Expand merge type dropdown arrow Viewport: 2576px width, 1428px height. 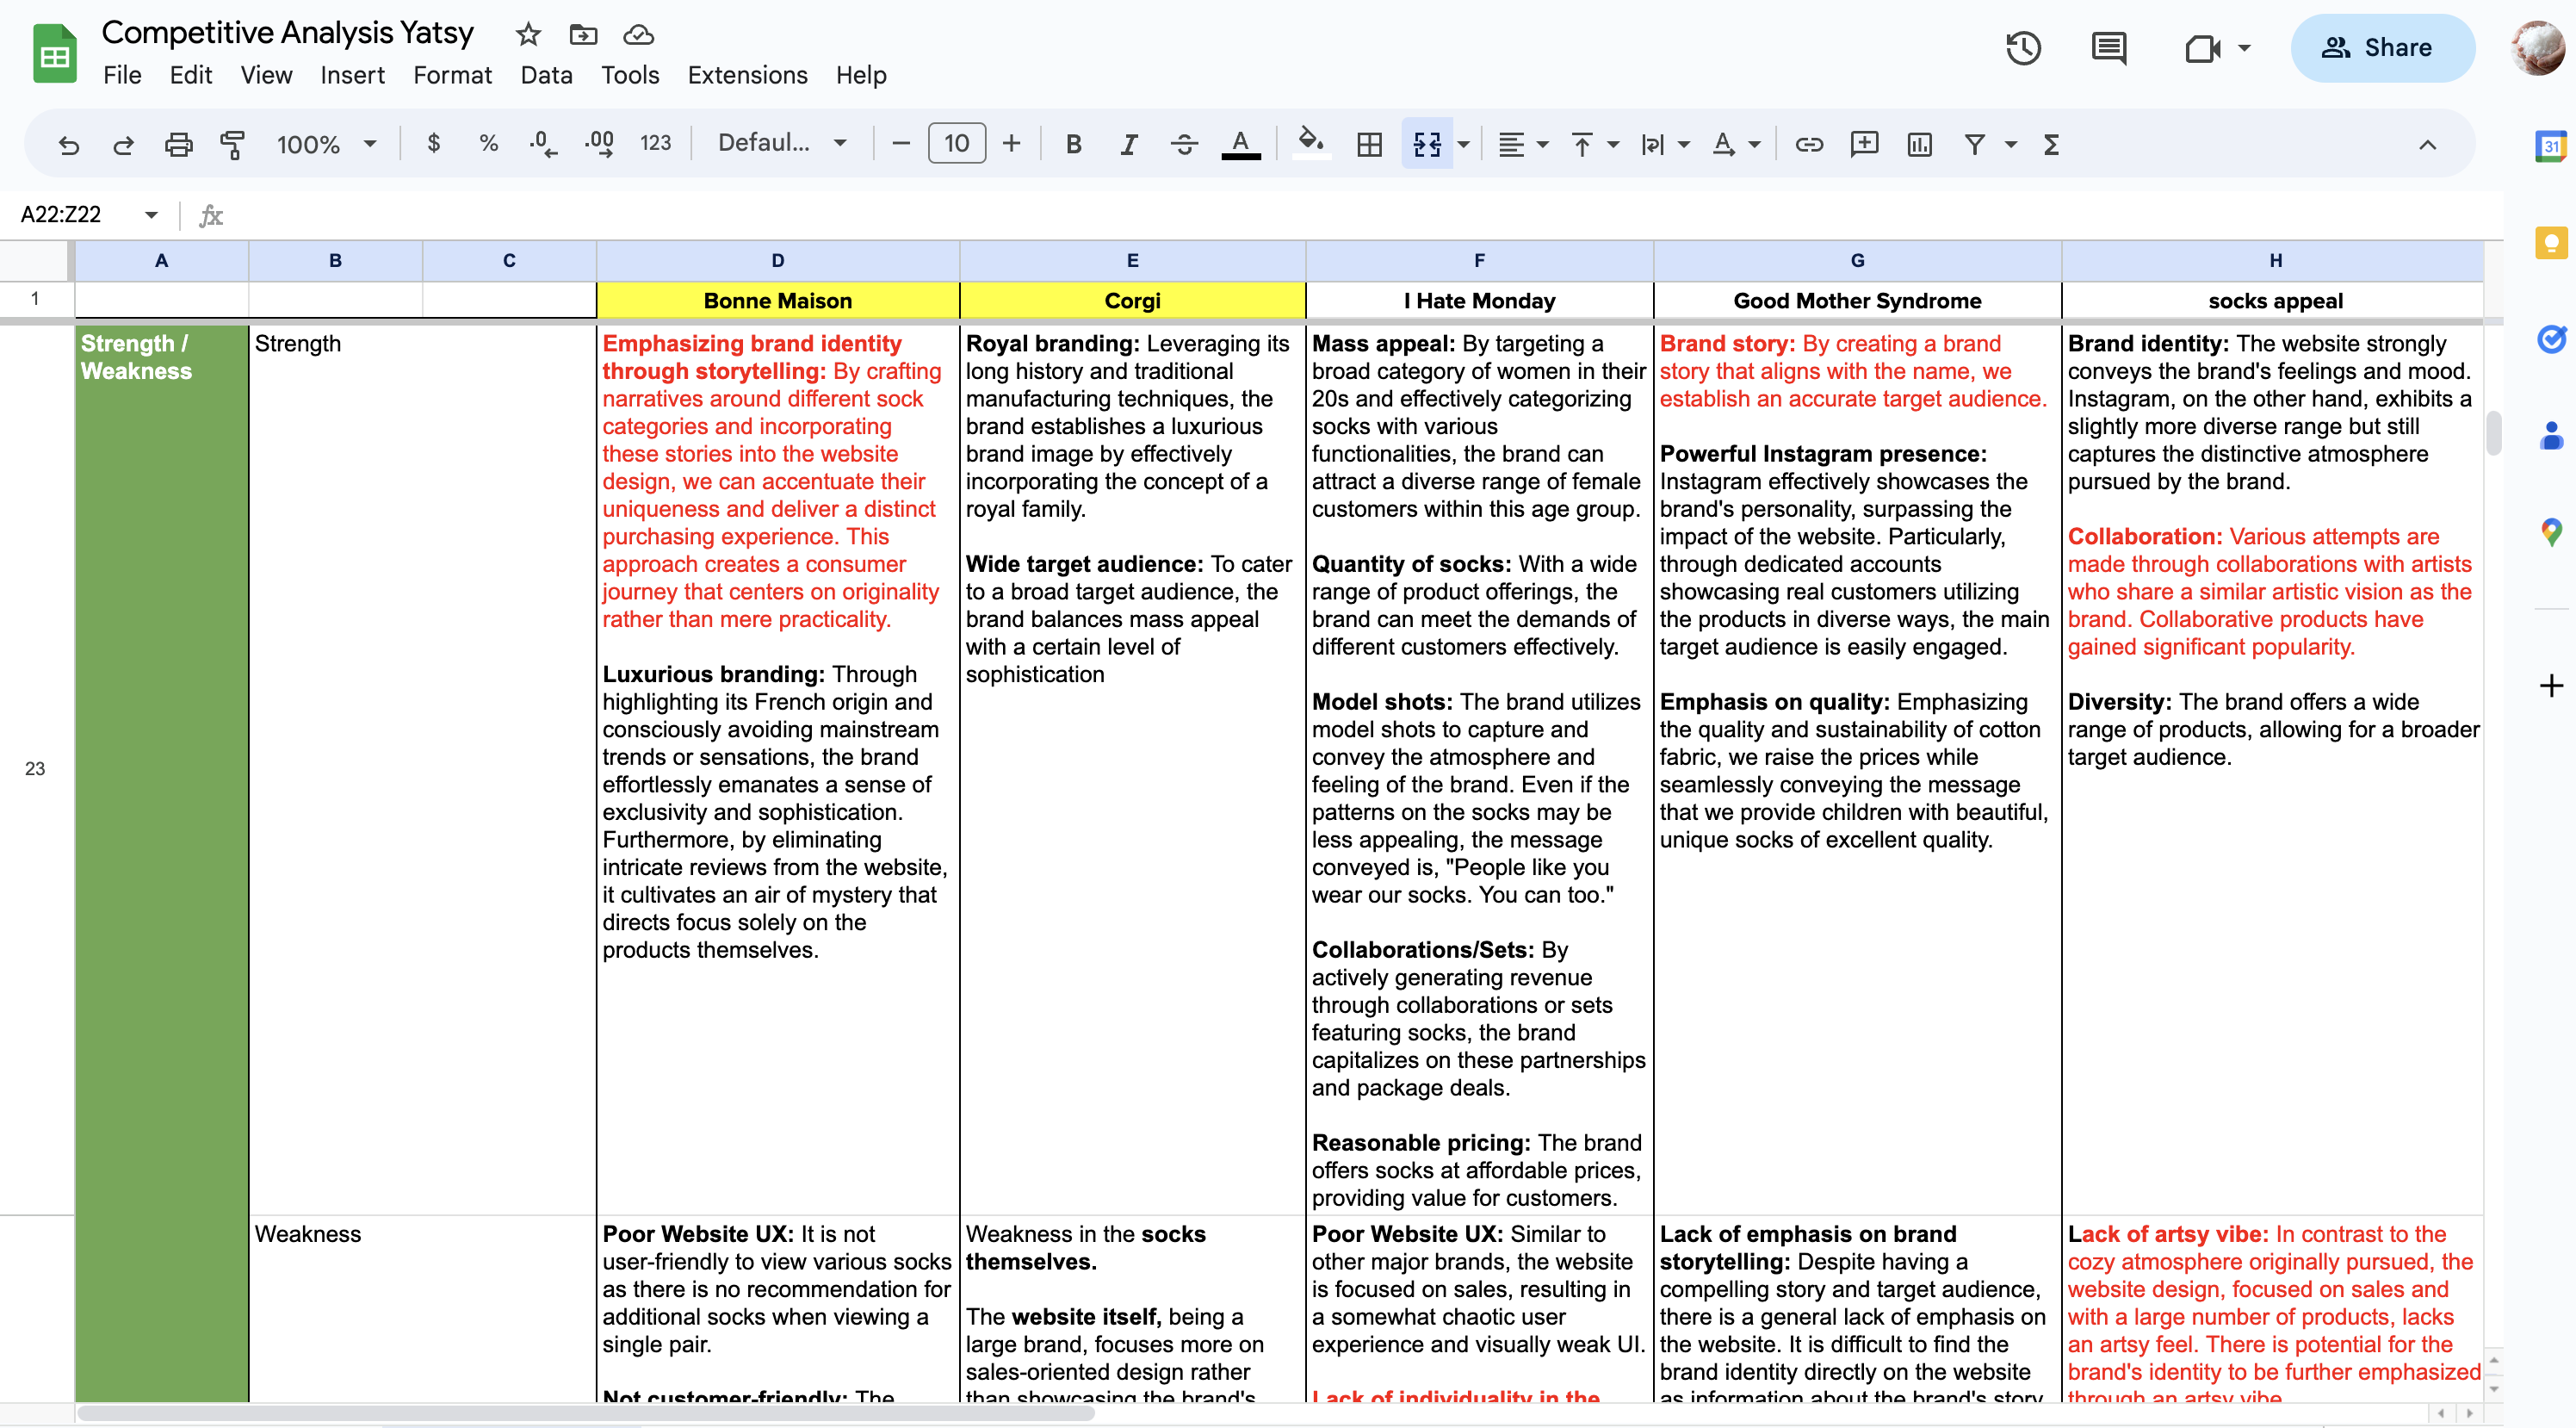tap(1463, 144)
